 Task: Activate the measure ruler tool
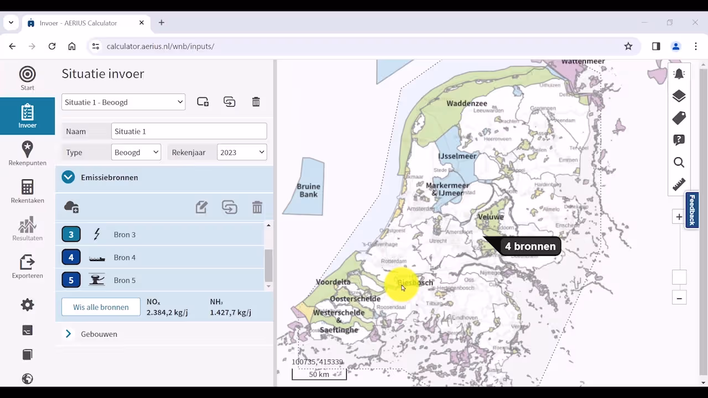tap(679, 185)
